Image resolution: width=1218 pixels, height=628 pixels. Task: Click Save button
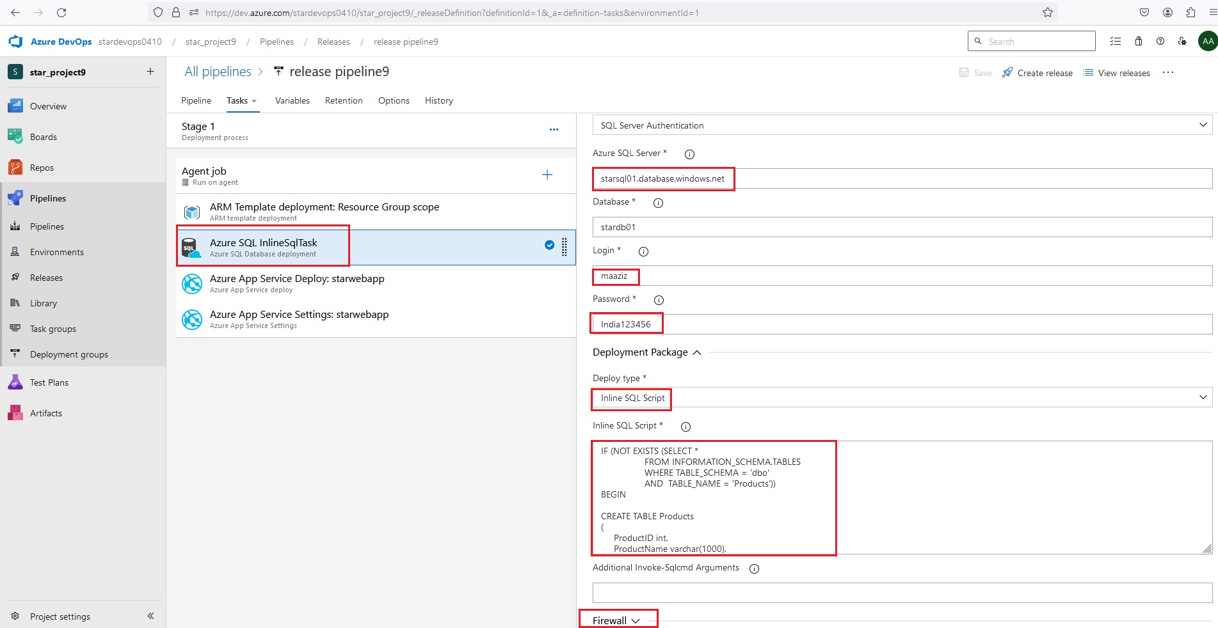click(x=975, y=72)
